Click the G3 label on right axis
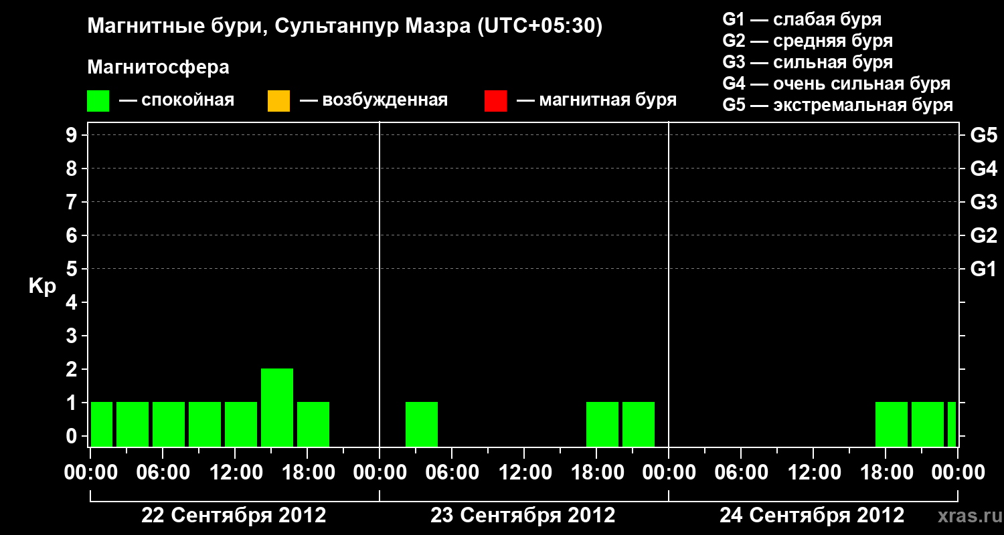The width and height of the screenshot is (1004, 535). [984, 203]
